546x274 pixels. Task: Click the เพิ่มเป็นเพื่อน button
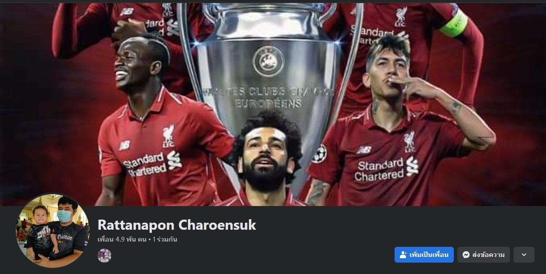pyautogui.click(x=424, y=255)
